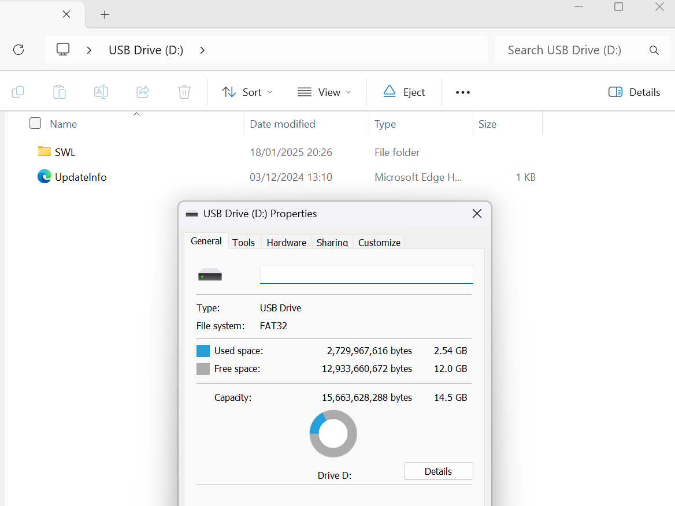This screenshot has width=675, height=506.
Task: Sort by Date modified column header
Action: (283, 124)
